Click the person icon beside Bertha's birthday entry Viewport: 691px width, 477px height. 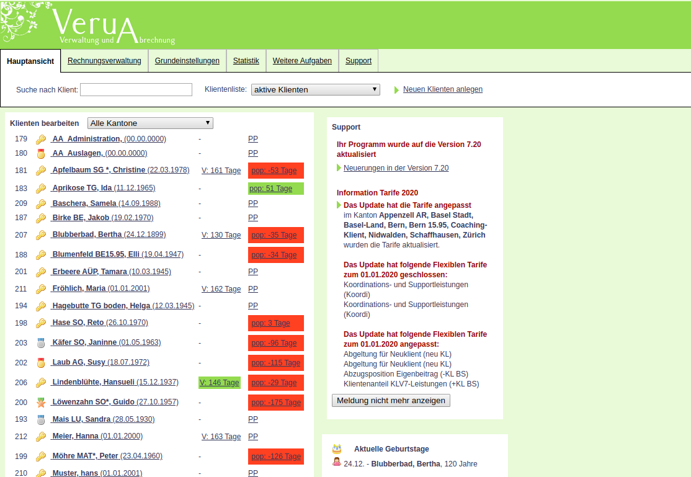click(337, 463)
